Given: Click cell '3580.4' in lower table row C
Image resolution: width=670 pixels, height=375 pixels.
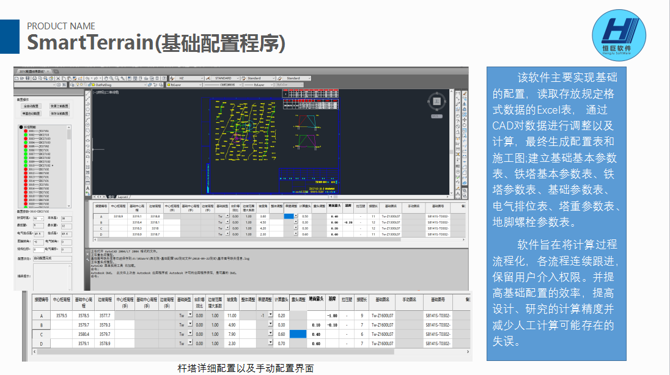Looking at the screenshot, I should 84,334.
